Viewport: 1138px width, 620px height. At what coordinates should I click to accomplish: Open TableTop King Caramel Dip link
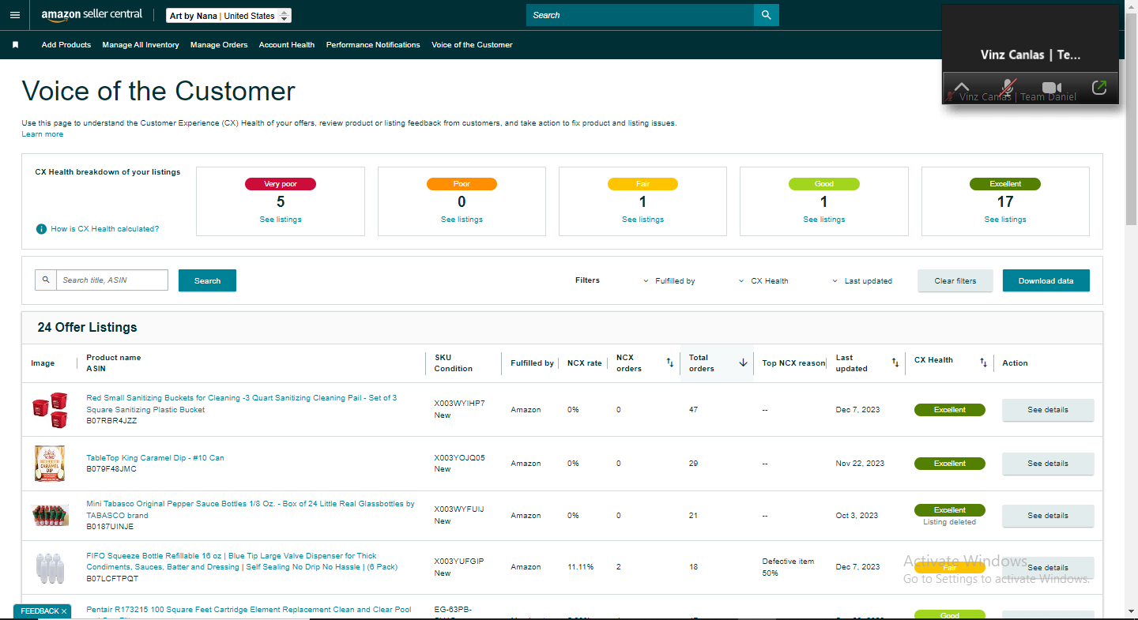[155, 458]
